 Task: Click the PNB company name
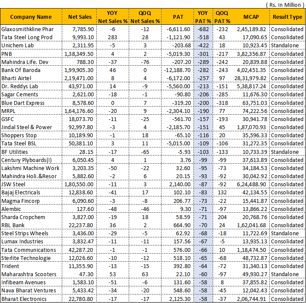click(6, 54)
